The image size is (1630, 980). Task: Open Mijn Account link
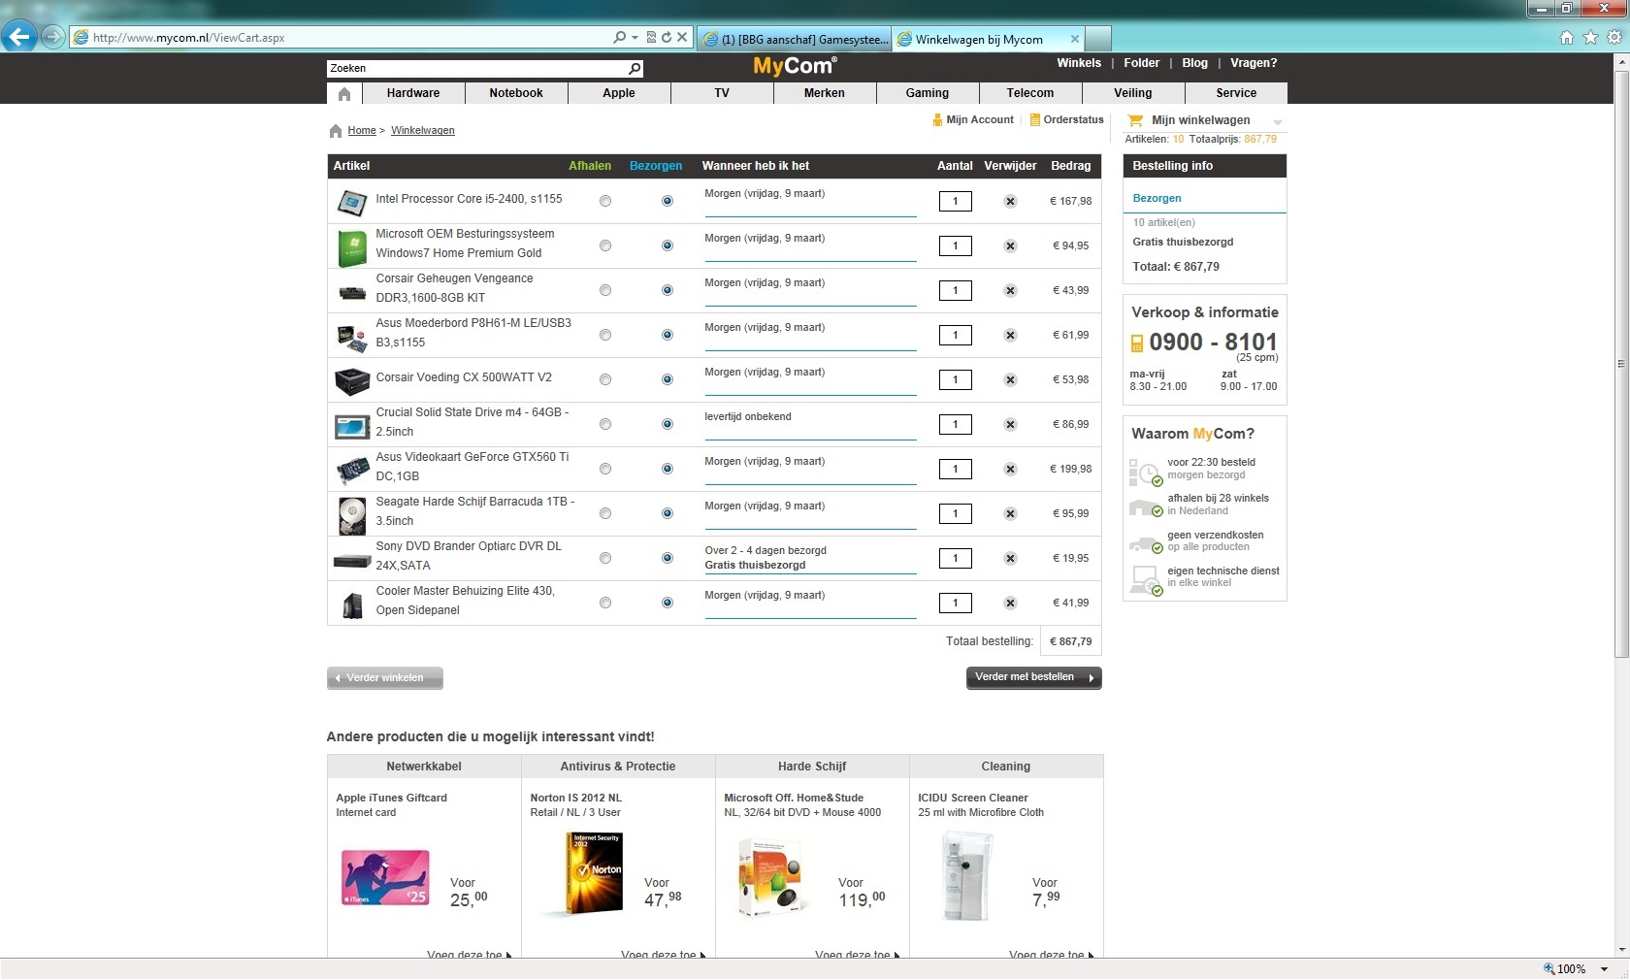click(x=973, y=120)
